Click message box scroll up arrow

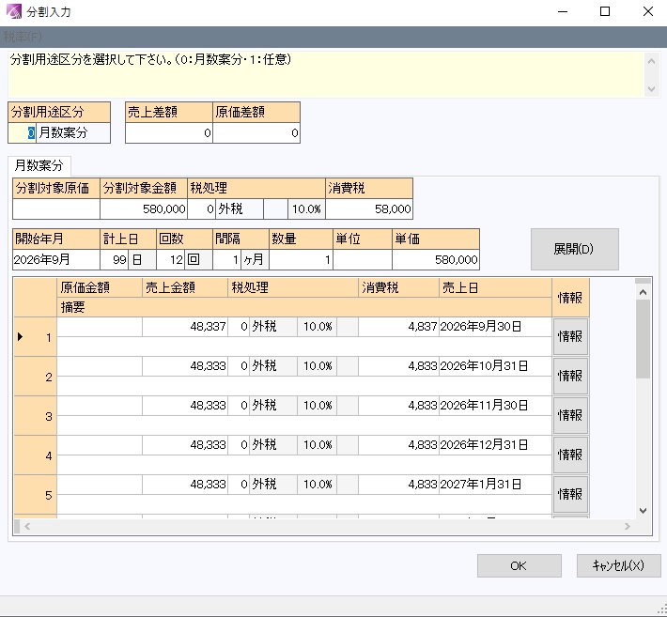click(651, 61)
